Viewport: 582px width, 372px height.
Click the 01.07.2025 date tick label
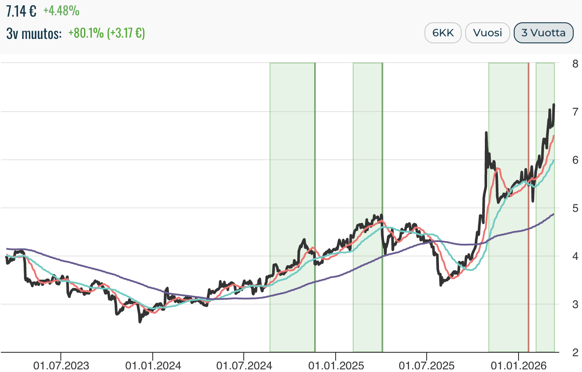(427, 364)
